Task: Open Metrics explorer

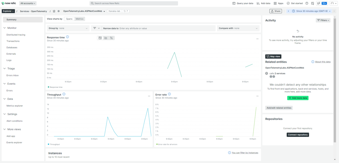Action: [x=15, y=106]
